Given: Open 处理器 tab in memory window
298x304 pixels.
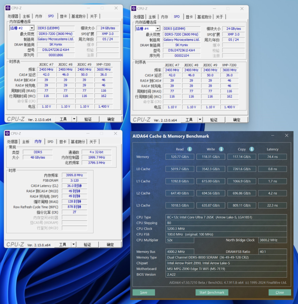Looking at the screenshot, I should 12,142.
